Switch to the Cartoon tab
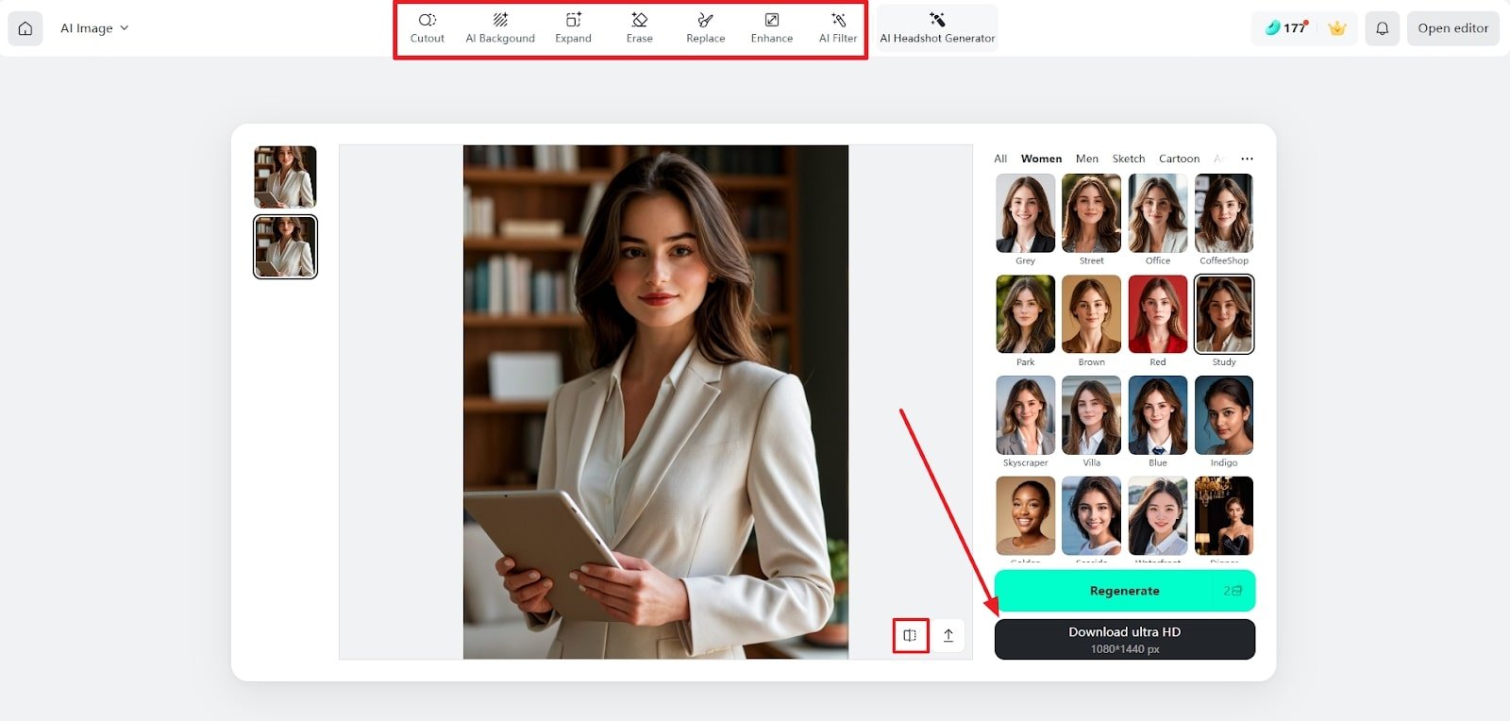Screen dimensions: 1510x721 (1179, 159)
